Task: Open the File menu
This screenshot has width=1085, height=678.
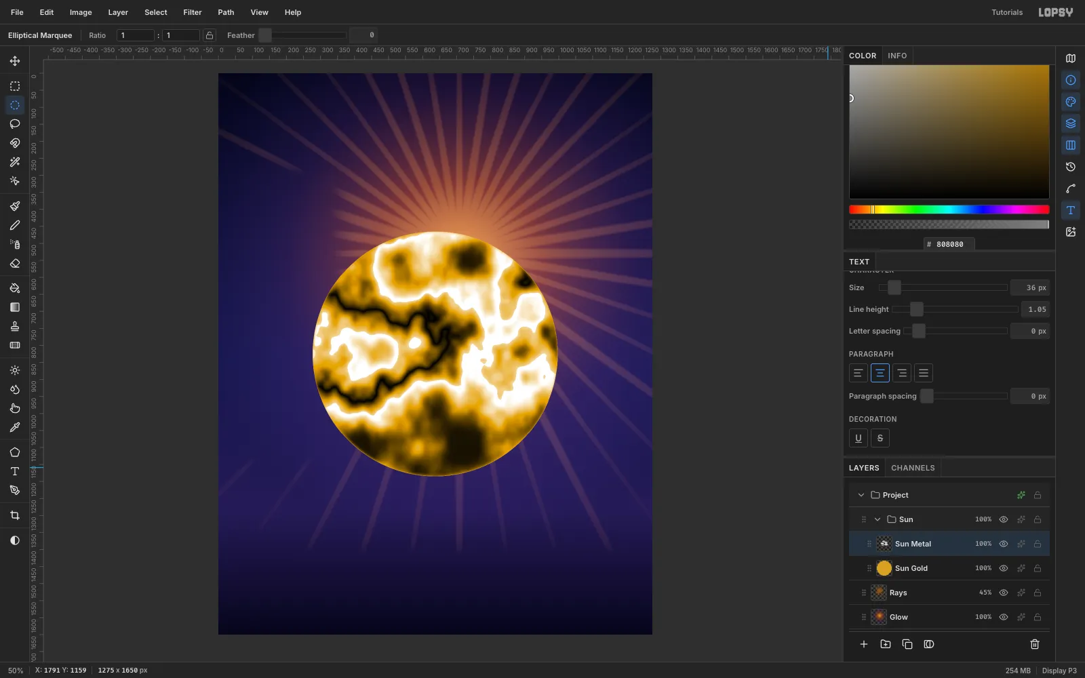Action: tap(17, 12)
